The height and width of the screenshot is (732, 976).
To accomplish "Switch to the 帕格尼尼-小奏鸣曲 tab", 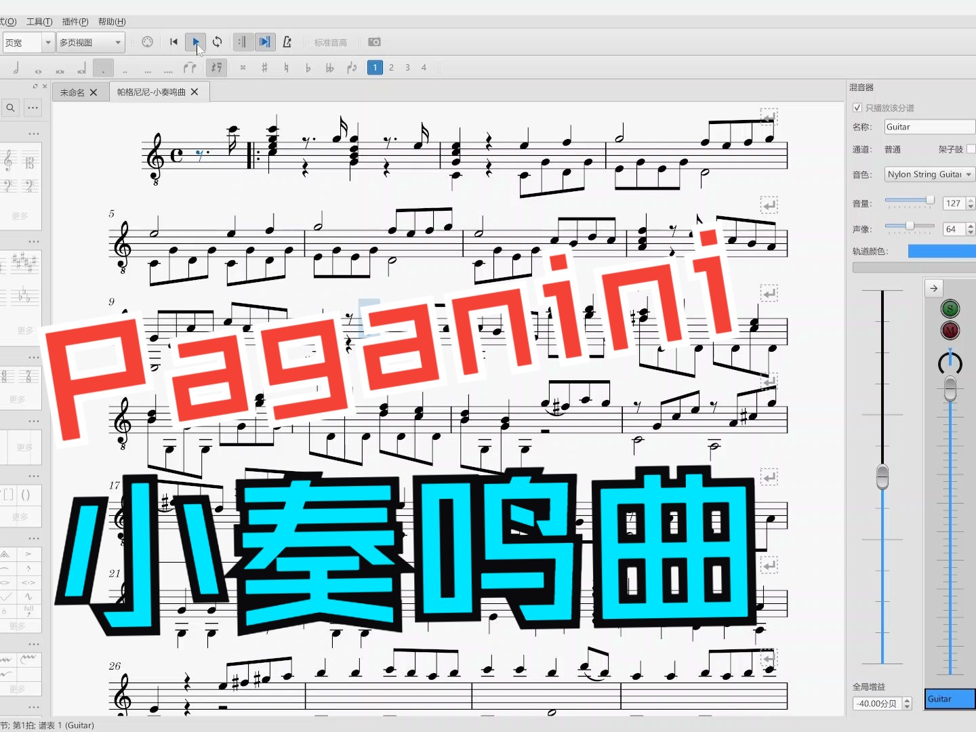I will pos(151,92).
